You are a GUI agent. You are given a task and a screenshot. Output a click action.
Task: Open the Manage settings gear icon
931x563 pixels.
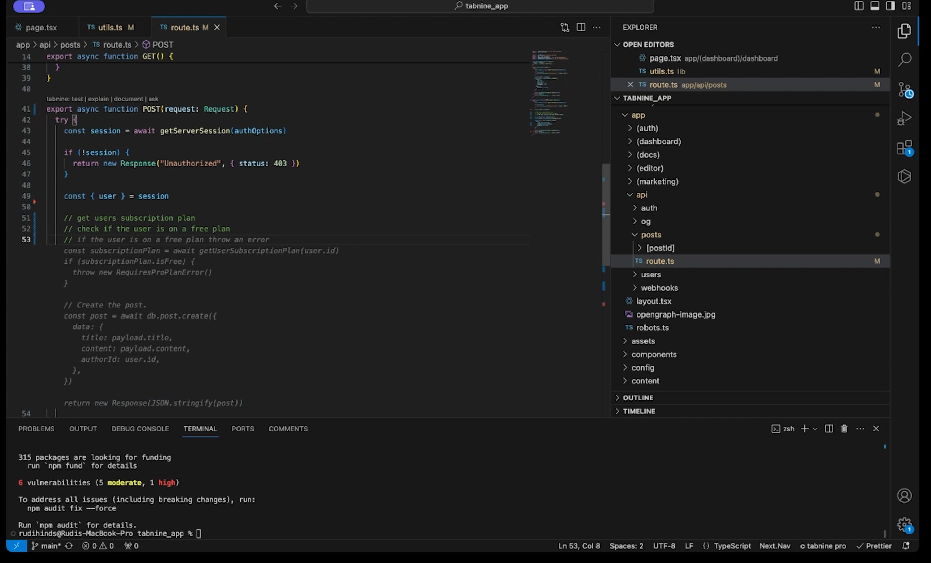pyautogui.click(x=904, y=524)
